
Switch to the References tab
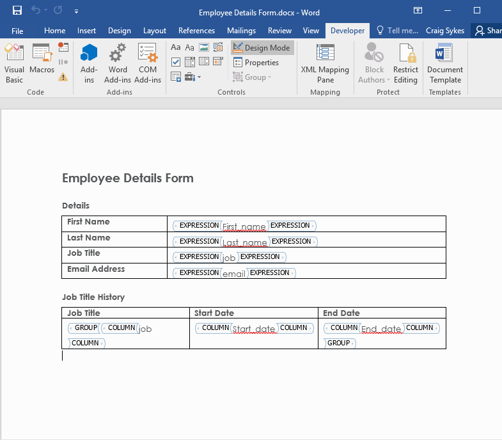[x=196, y=31]
